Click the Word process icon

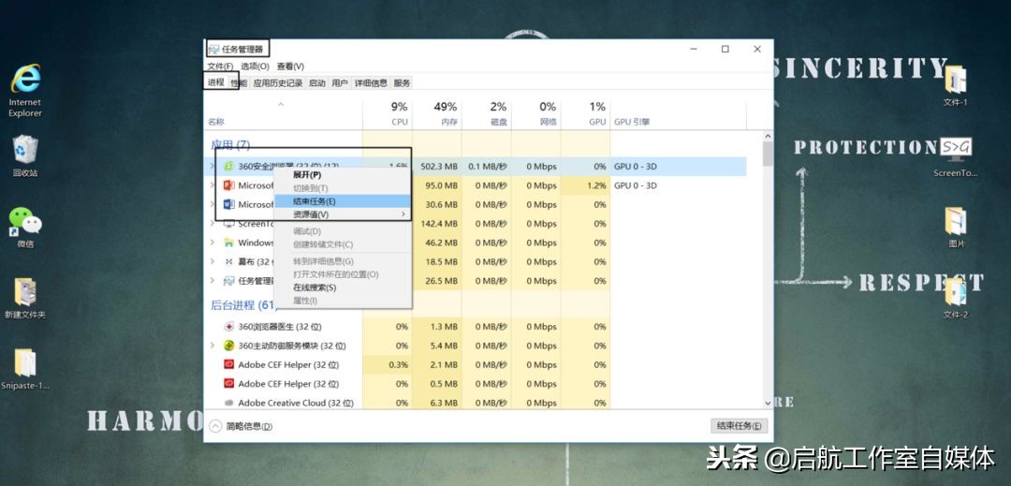tap(228, 204)
